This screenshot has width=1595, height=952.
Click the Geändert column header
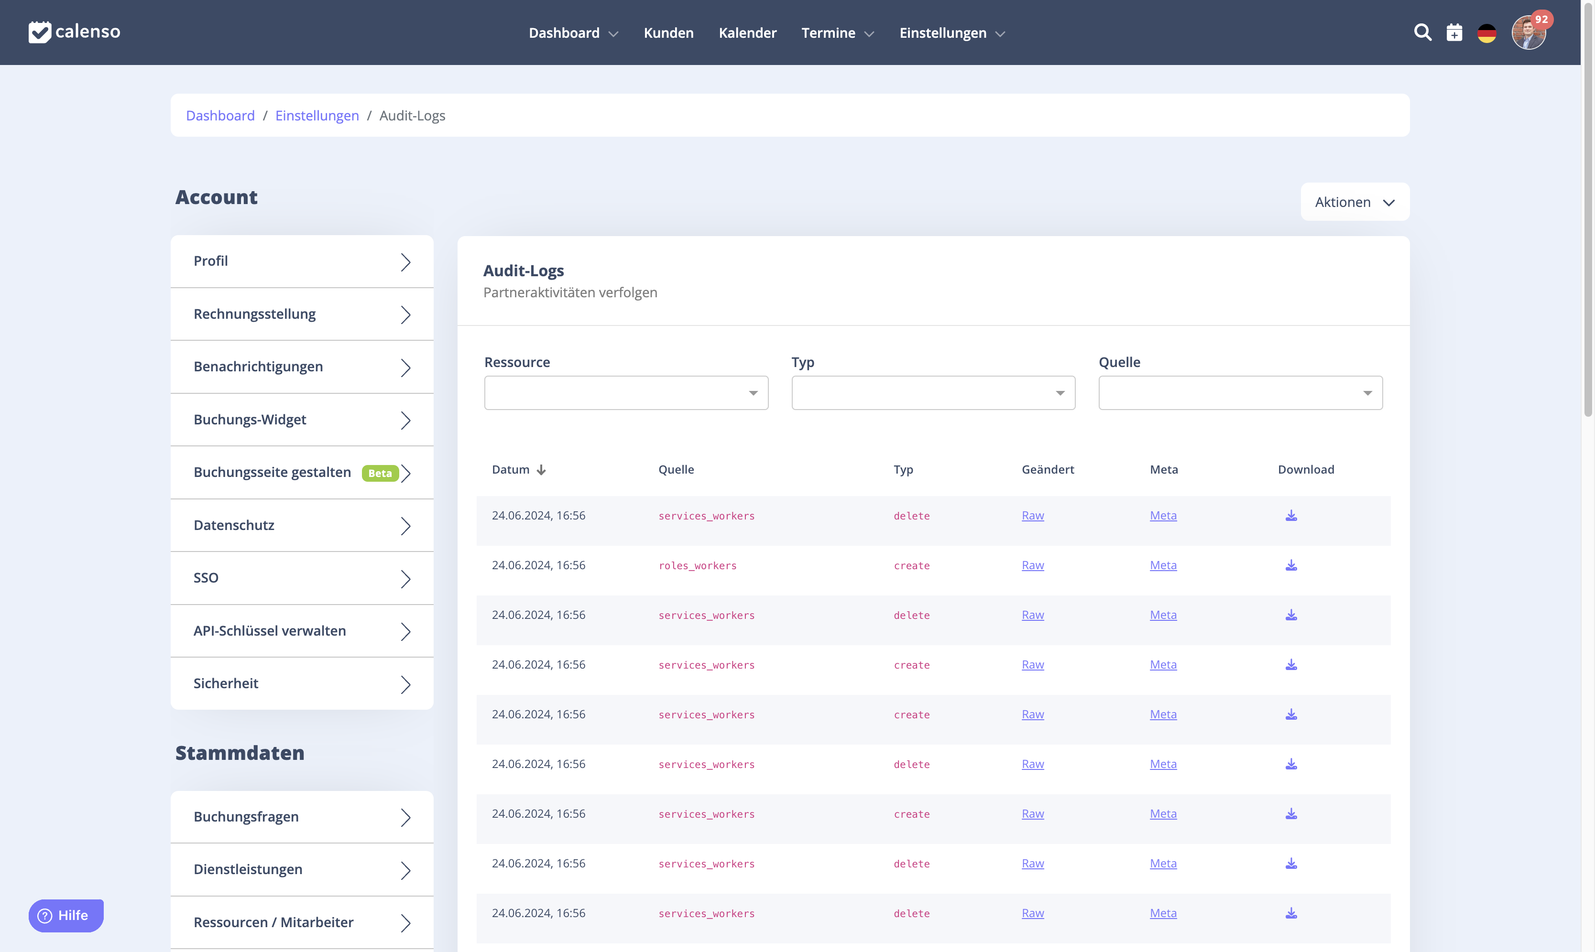[x=1047, y=470]
